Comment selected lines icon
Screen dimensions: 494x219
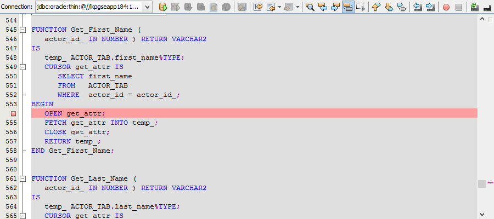(474, 7)
